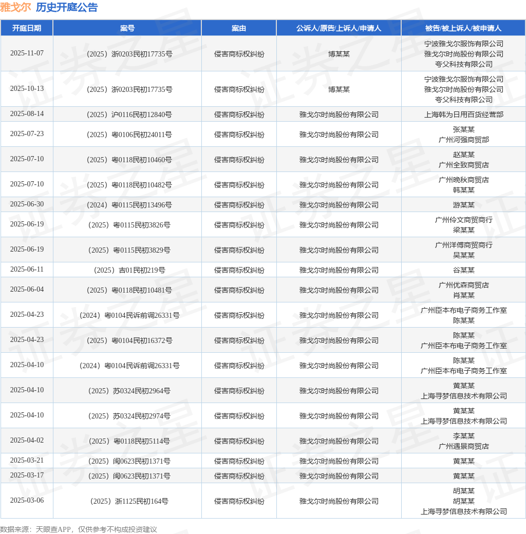Image resolution: width=526 pixels, height=534 pixels.
Task: Click case number 粤0118民初10481号
Action: click(x=129, y=291)
